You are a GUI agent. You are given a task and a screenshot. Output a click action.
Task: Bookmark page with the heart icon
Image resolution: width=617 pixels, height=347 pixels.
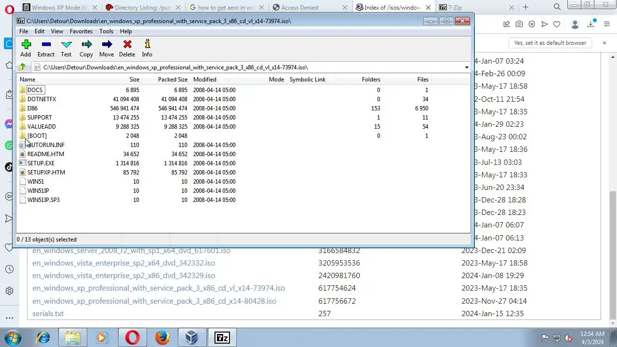tap(557, 24)
